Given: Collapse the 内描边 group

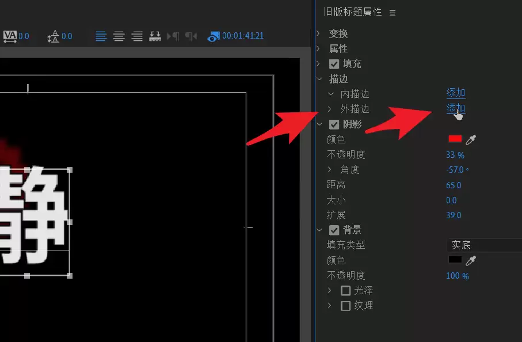Looking at the screenshot, I should (330, 94).
